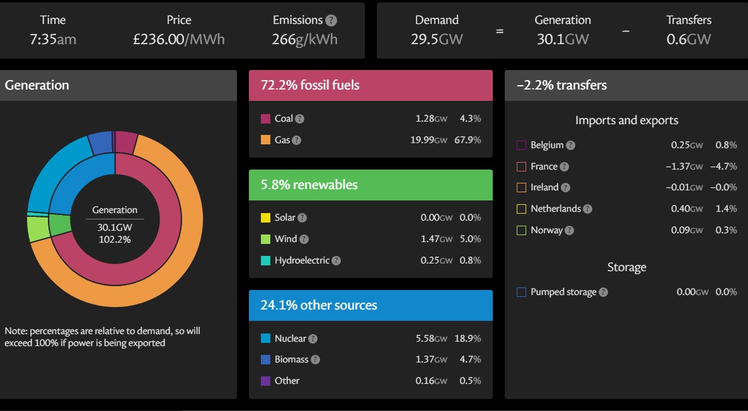Viewport: 748px width, 411px height.
Task: Click the Netherlands info icon
Action: pos(587,209)
